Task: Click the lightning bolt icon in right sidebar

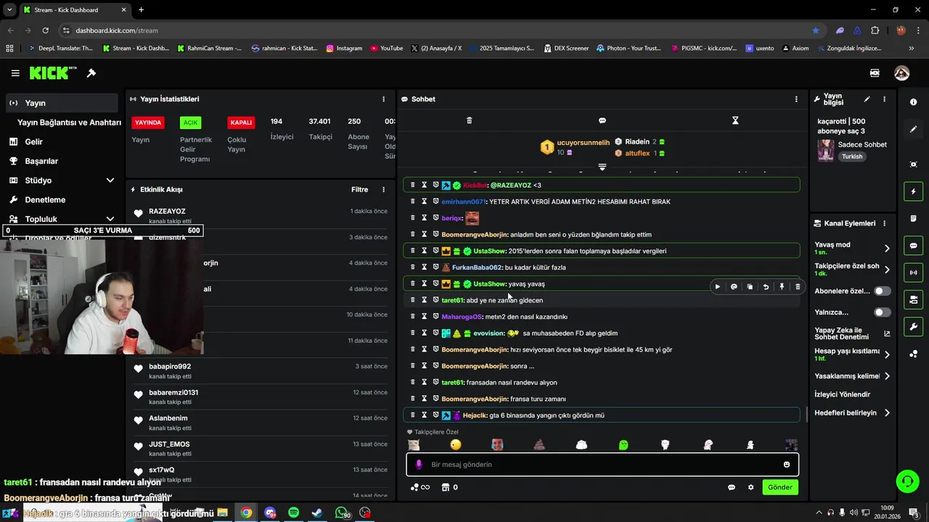Action: tap(913, 191)
